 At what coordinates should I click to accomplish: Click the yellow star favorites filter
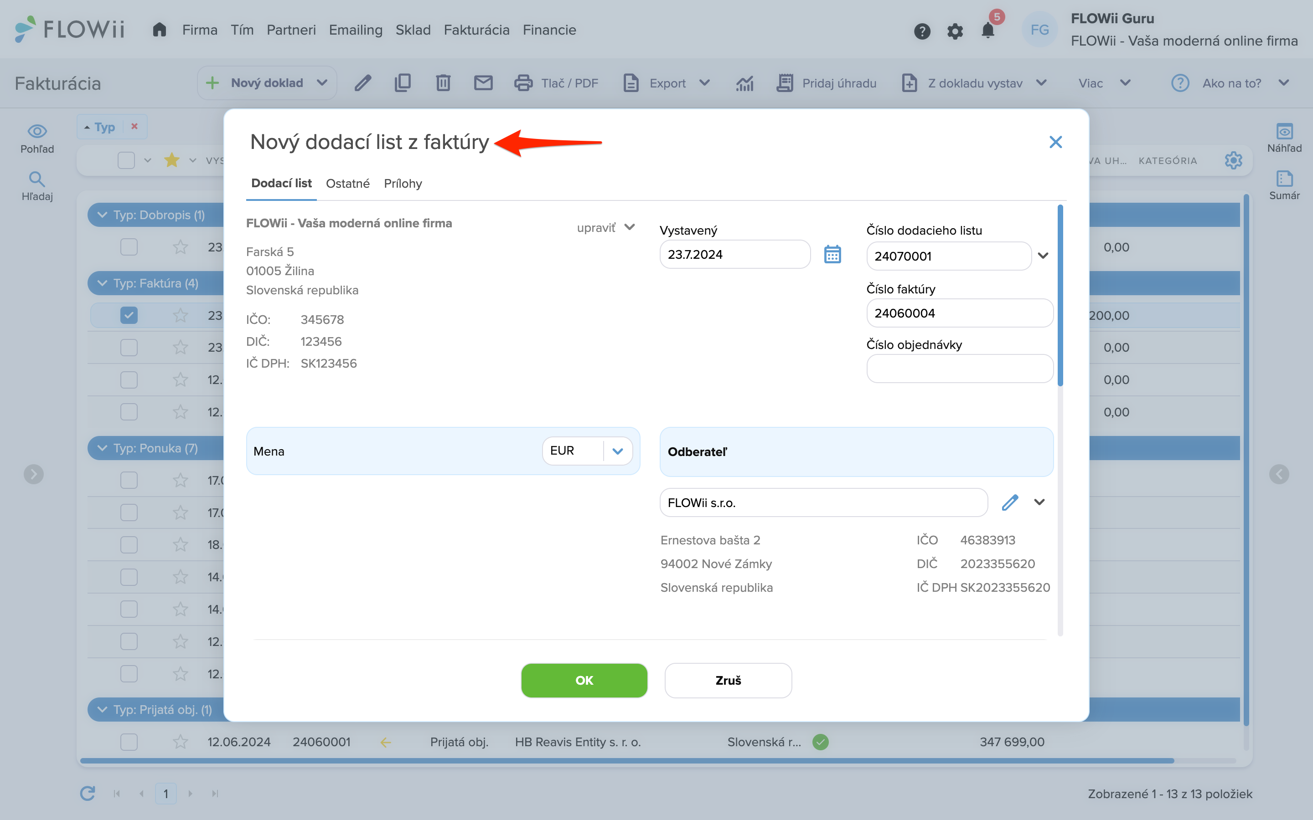171,160
